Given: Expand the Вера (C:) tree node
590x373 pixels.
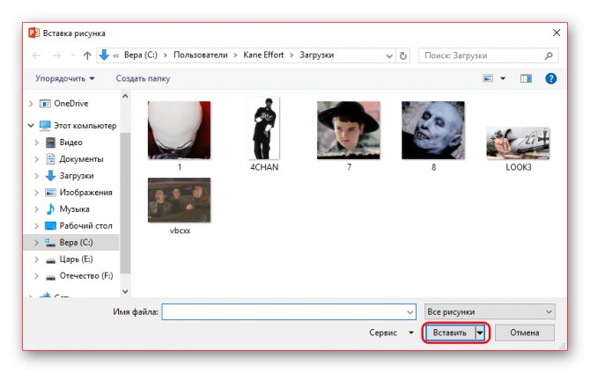Looking at the screenshot, I should click(x=36, y=243).
